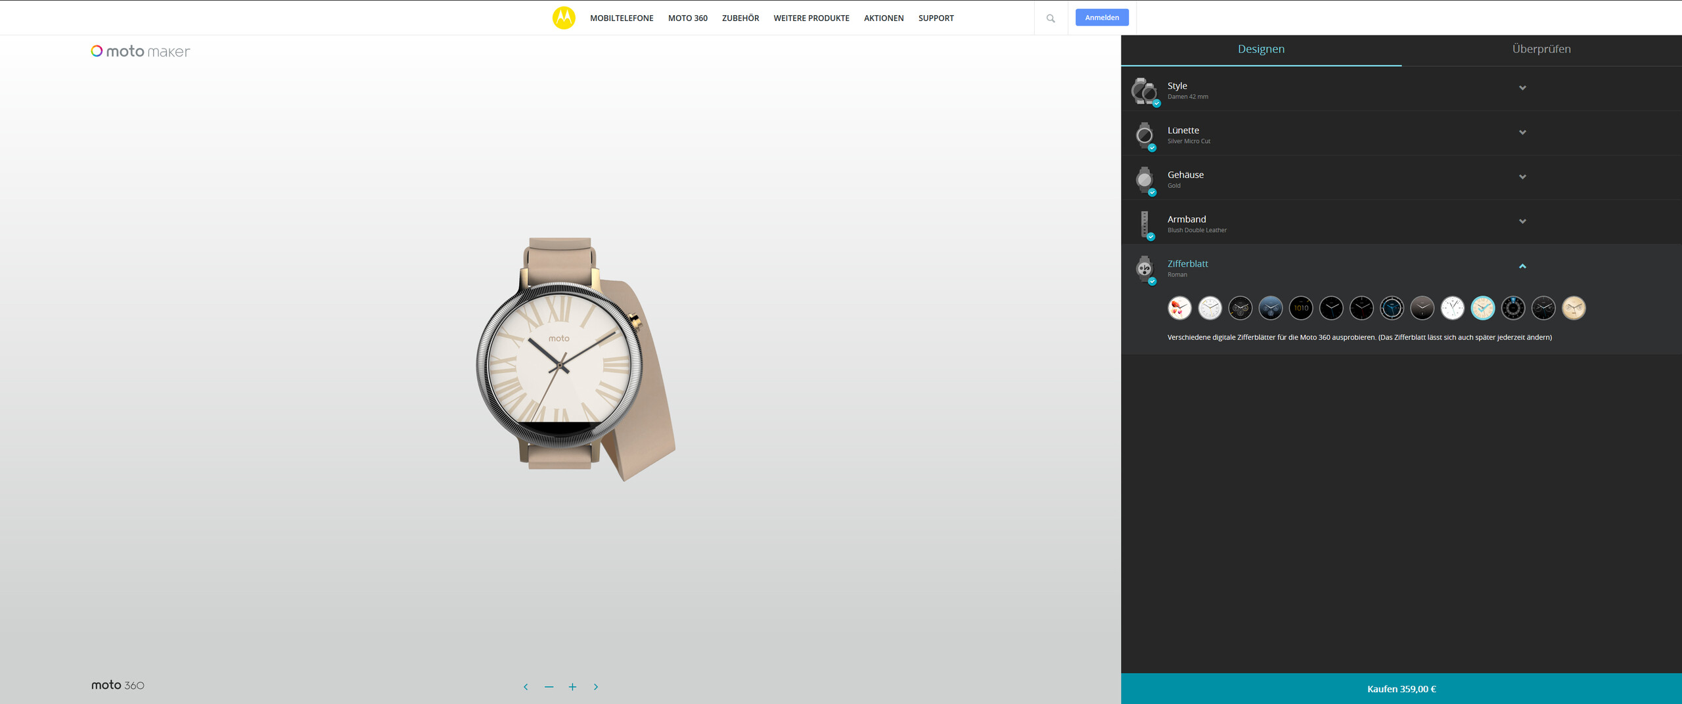Select white face with teal second hand

point(1453,308)
